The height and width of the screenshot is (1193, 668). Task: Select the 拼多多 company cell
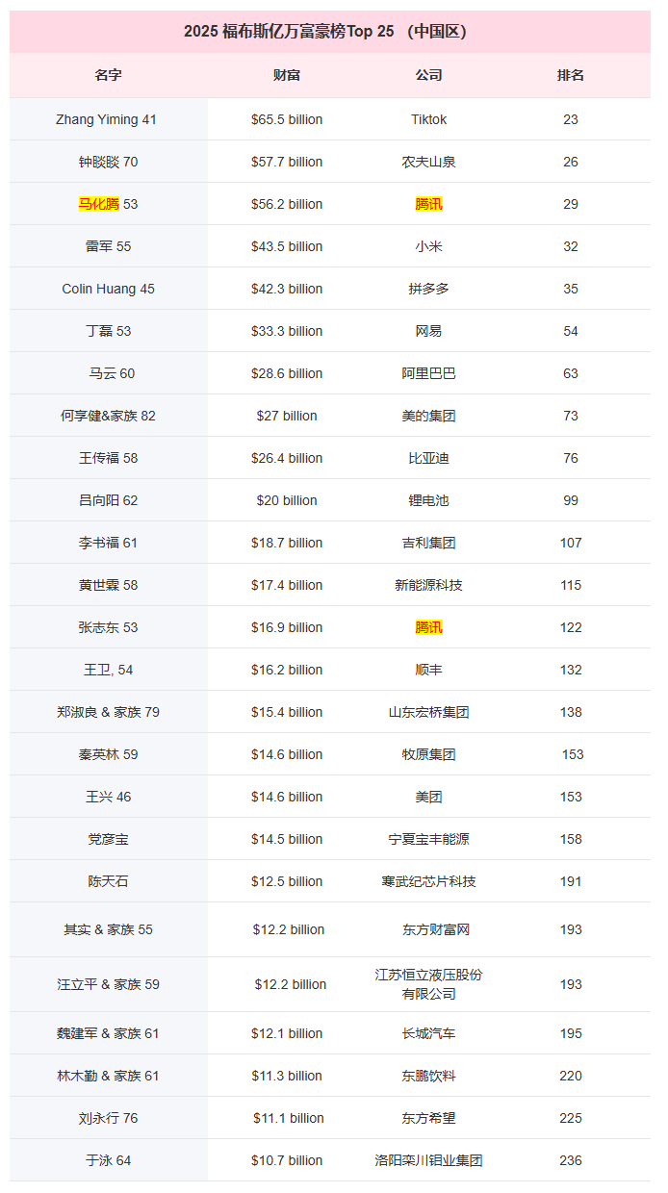pos(428,289)
